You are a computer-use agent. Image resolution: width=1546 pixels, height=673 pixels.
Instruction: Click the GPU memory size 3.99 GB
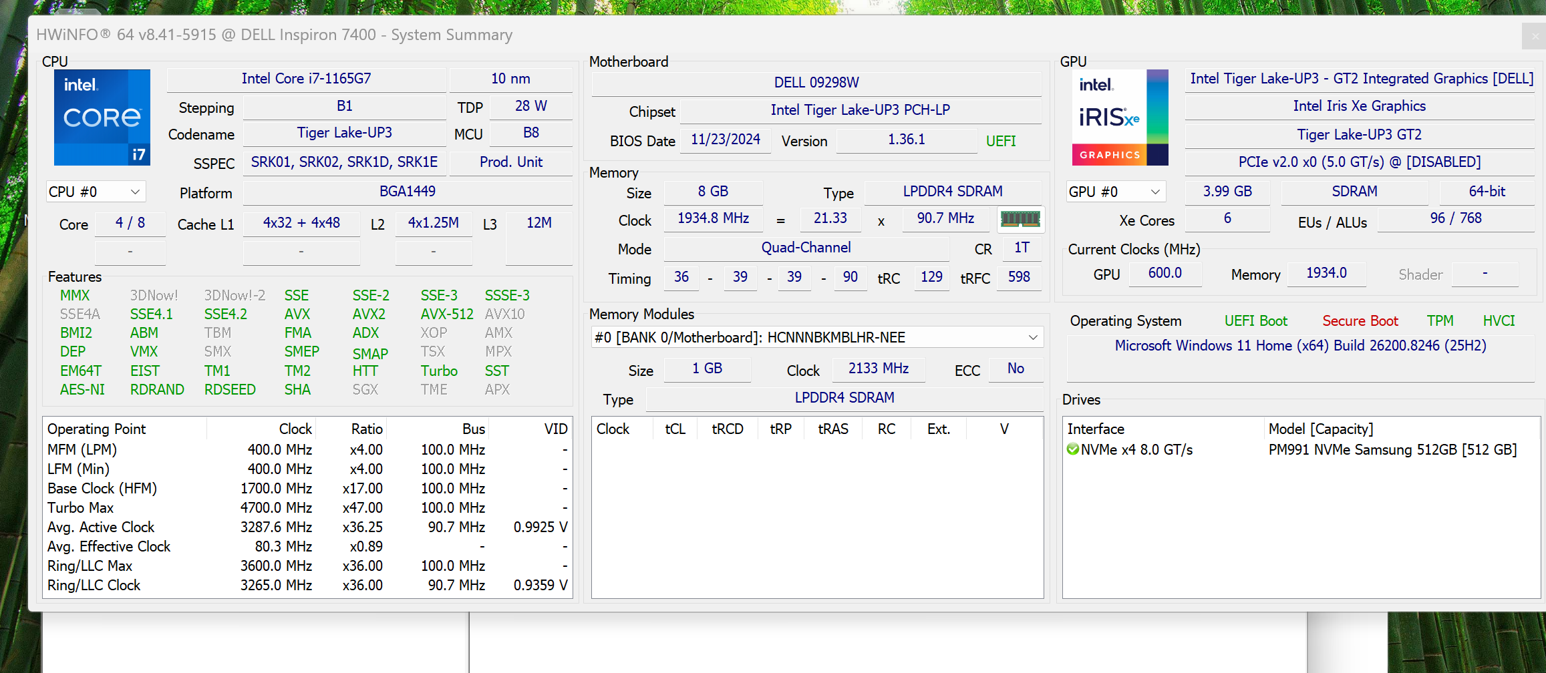(1227, 192)
